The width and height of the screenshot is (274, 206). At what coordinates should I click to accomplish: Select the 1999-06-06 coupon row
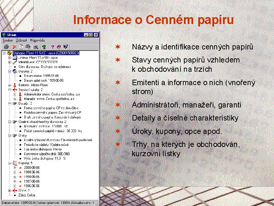pyautogui.click(x=32, y=172)
